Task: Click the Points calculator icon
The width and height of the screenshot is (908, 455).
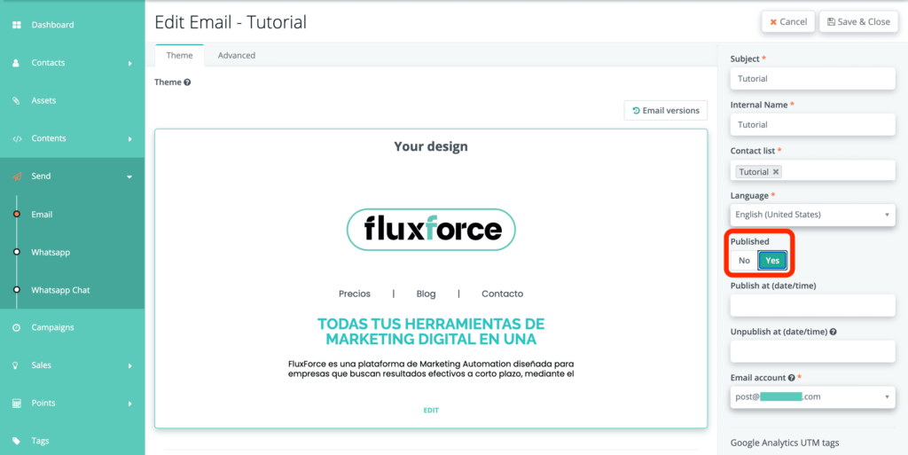Action: pos(17,404)
